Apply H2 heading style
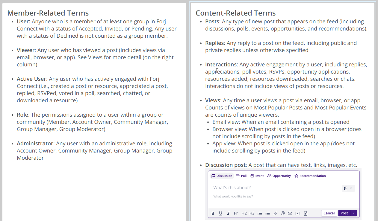The image size is (378, 221). click(244, 213)
